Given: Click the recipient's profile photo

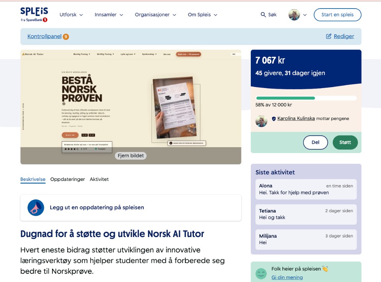Looking at the screenshot, I should pos(261,121).
